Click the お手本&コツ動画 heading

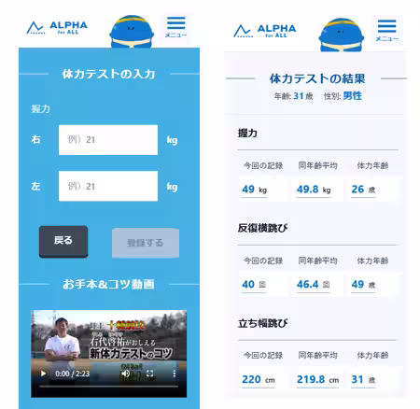pos(108,284)
